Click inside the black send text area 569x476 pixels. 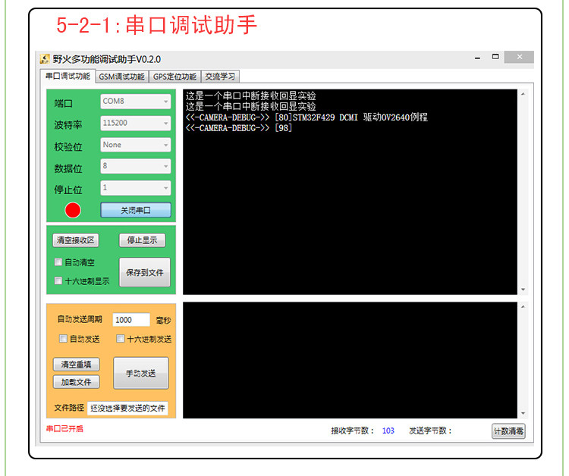pyautogui.click(x=350, y=360)
